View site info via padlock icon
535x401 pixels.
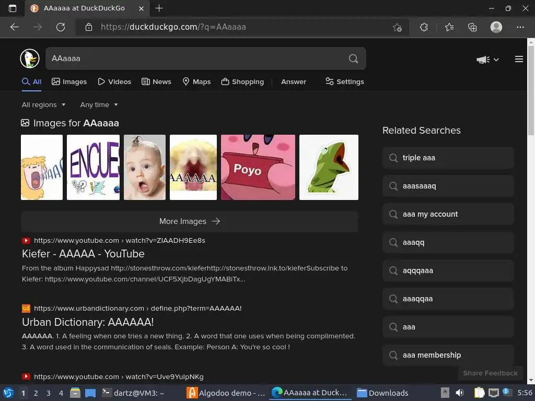point(89,27)
